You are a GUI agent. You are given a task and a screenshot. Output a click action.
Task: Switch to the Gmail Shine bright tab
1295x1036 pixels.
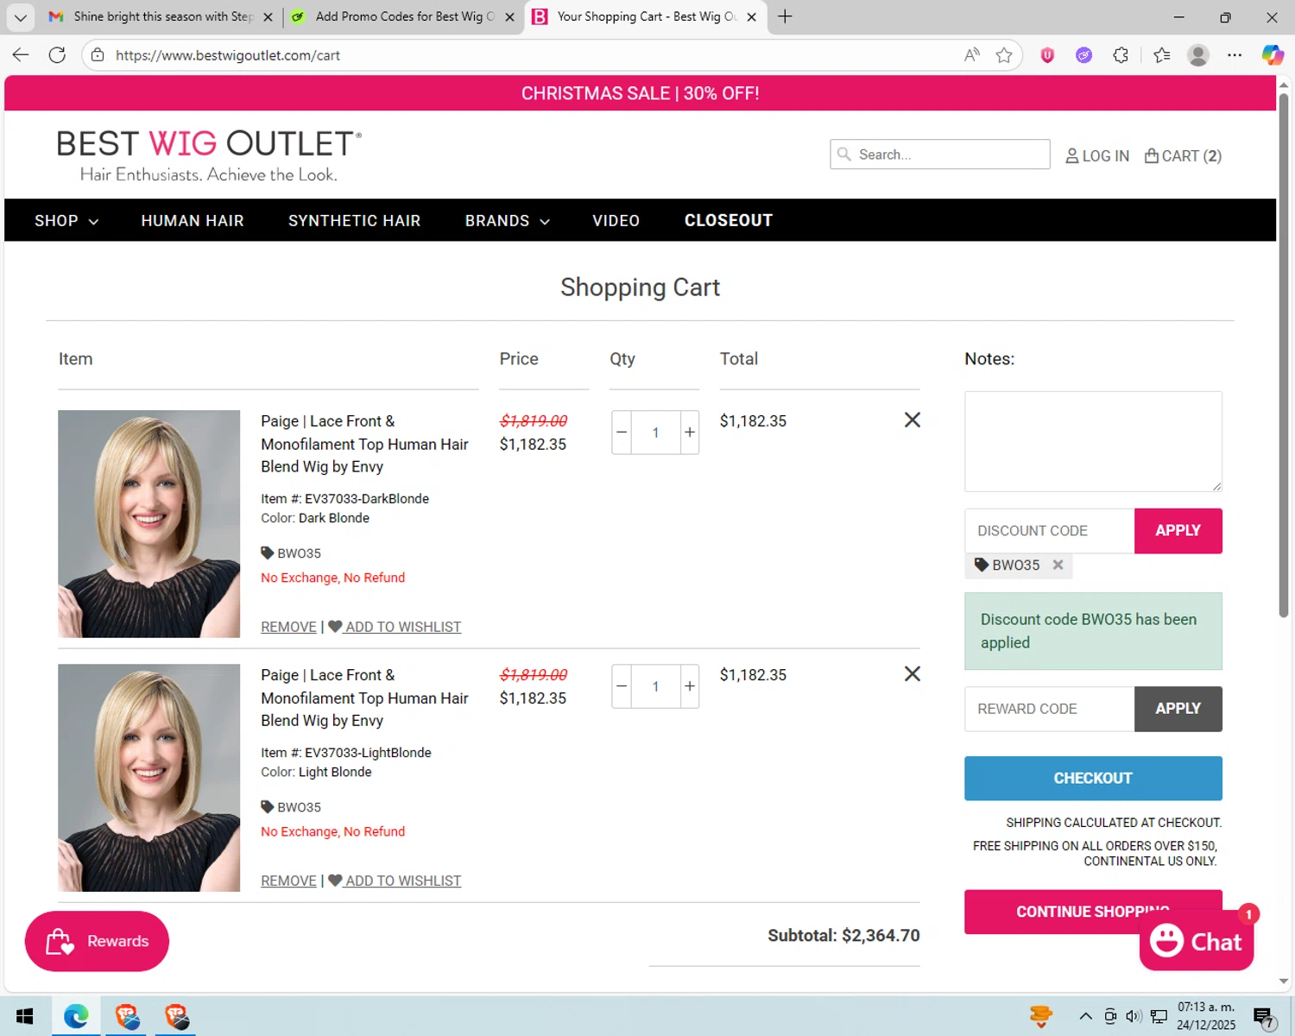(x=161, y=16)
